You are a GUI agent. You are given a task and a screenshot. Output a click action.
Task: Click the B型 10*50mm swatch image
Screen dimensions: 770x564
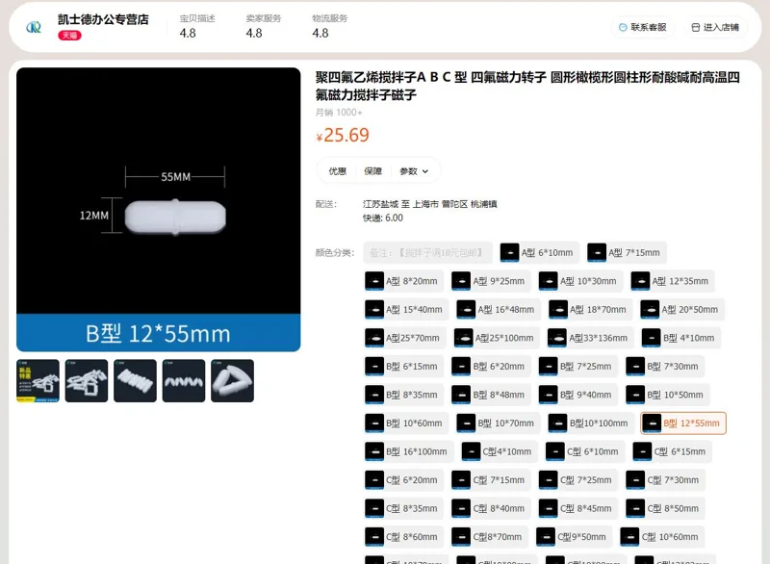pyautogui.click(x=635, y=395)
